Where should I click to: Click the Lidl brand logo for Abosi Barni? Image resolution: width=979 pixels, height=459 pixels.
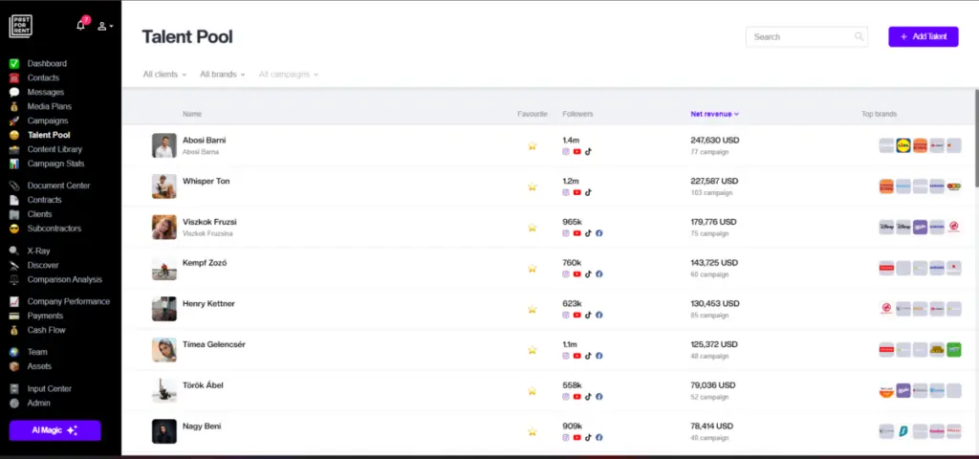click(x=903, y=145)
